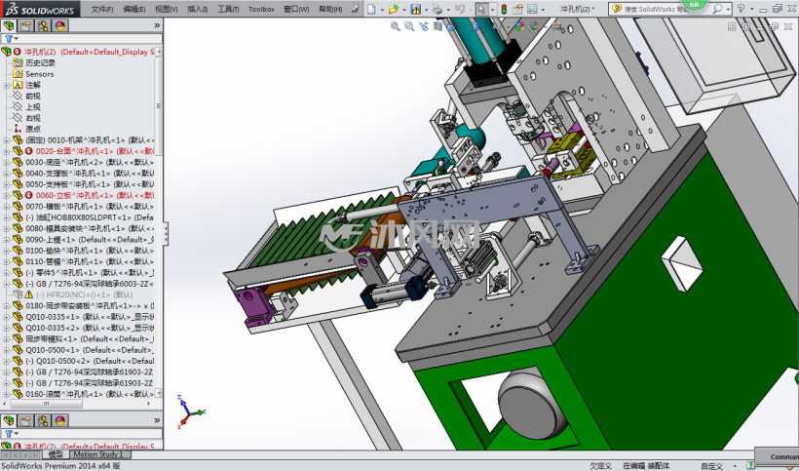Expand the 0010-机架 component node

[x=6, y=140]
